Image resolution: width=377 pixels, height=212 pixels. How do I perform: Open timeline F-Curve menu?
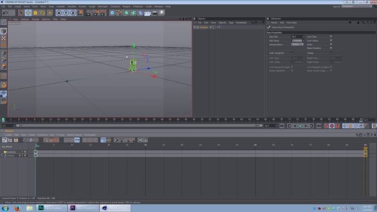point(60,135)
